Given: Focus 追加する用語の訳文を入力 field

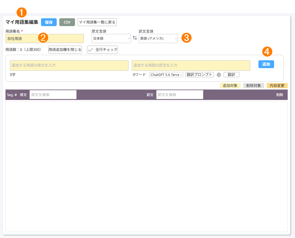Looking at the screenshot, I should pyautogui.click(x=191, y=65).
